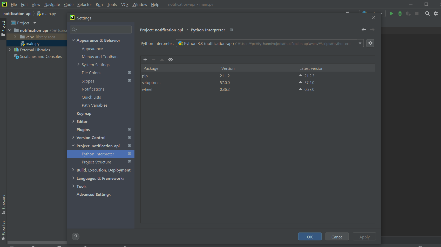Expand Version Control section
The width and height of the screenshot is (441, 247).
[x=73, y=138]
